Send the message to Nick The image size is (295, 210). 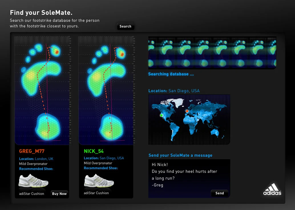(x=220, y=193)
